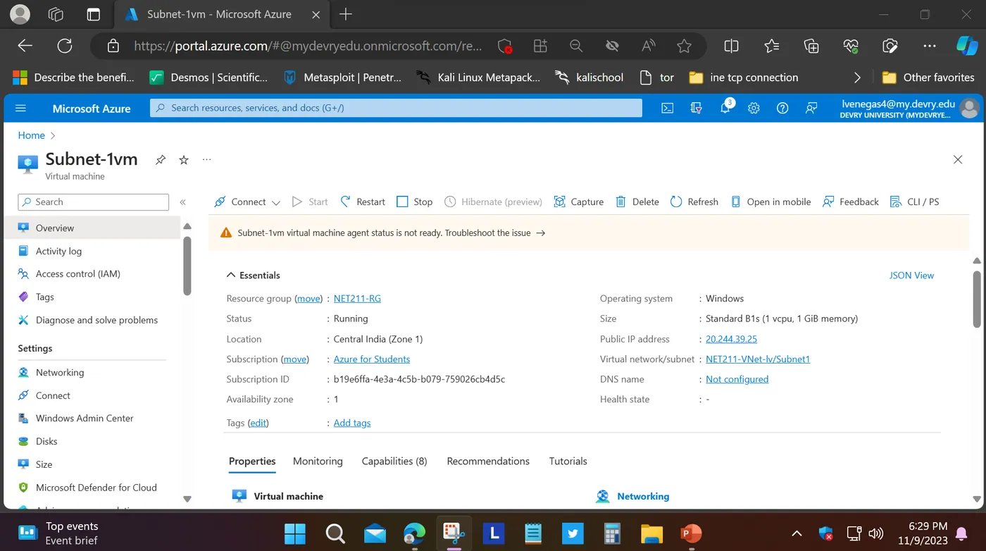
Task: Refresh the VM overview
Action: (x=694, y=202)
